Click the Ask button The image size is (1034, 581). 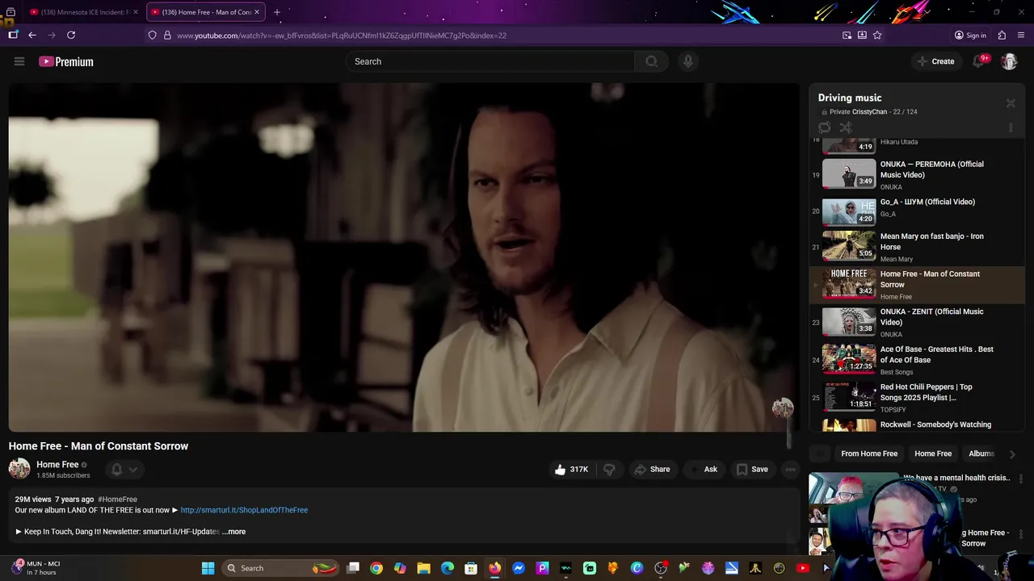click(x=703, y=469)
